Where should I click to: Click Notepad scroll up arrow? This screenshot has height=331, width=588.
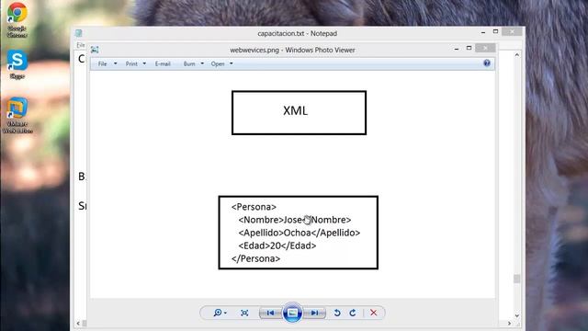tap(516, 55)
